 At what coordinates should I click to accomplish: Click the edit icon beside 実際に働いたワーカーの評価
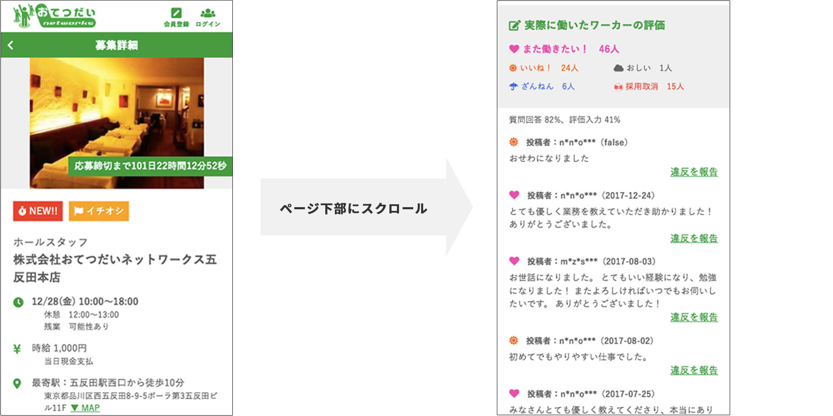[514, 25]
